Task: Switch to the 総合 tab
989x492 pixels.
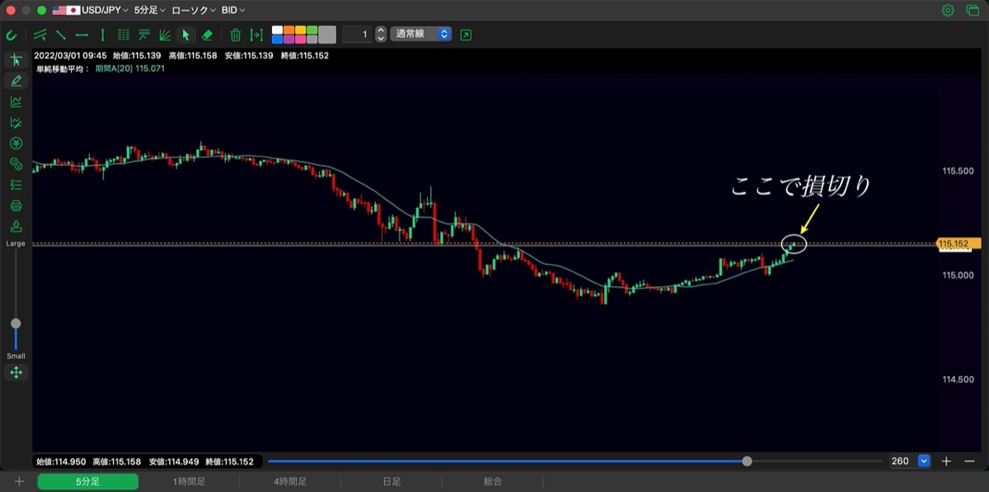Action: tap(493, 481)
